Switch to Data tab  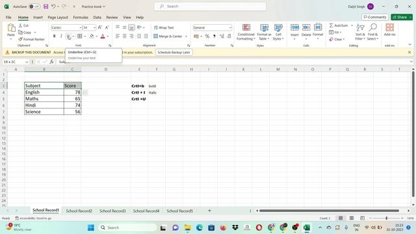pos(97,18)
